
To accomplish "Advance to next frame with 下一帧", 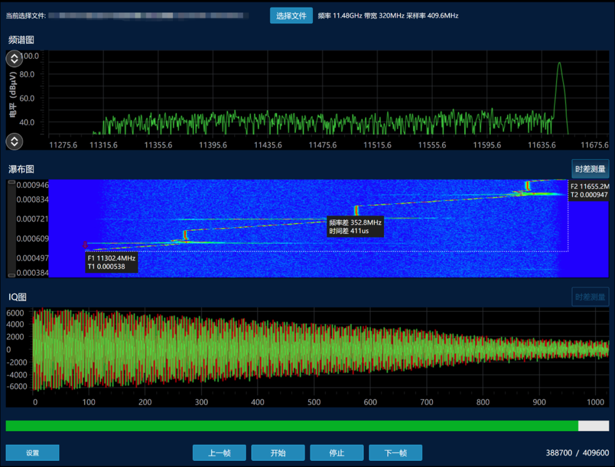I will click(395, 453).
